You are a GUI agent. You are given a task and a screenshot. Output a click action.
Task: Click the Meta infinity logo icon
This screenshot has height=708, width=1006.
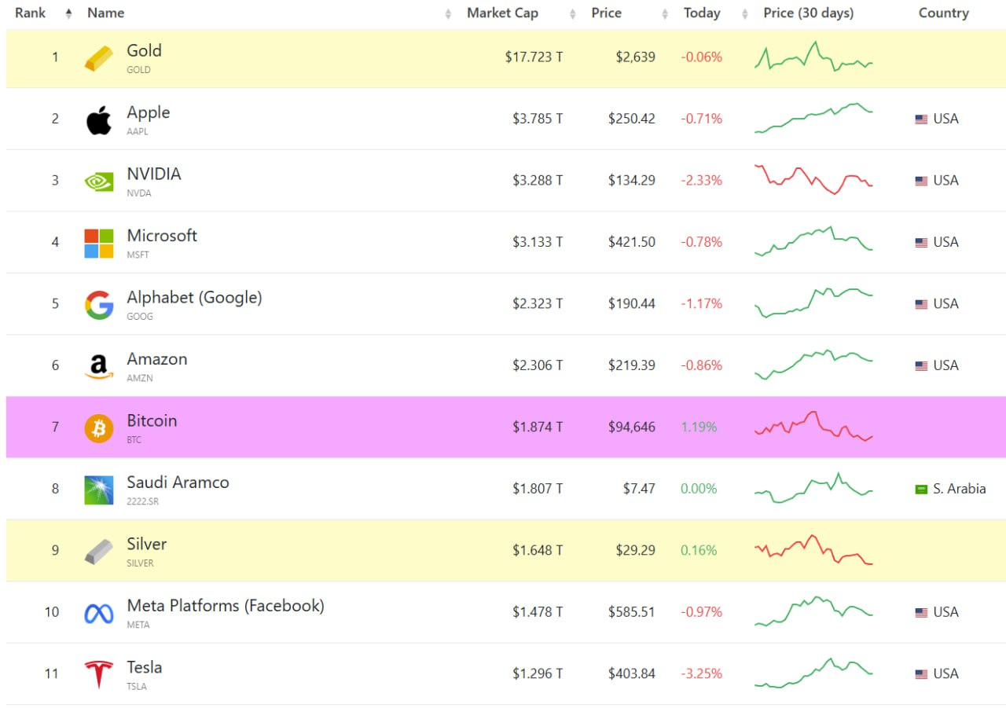click(99, 614)
